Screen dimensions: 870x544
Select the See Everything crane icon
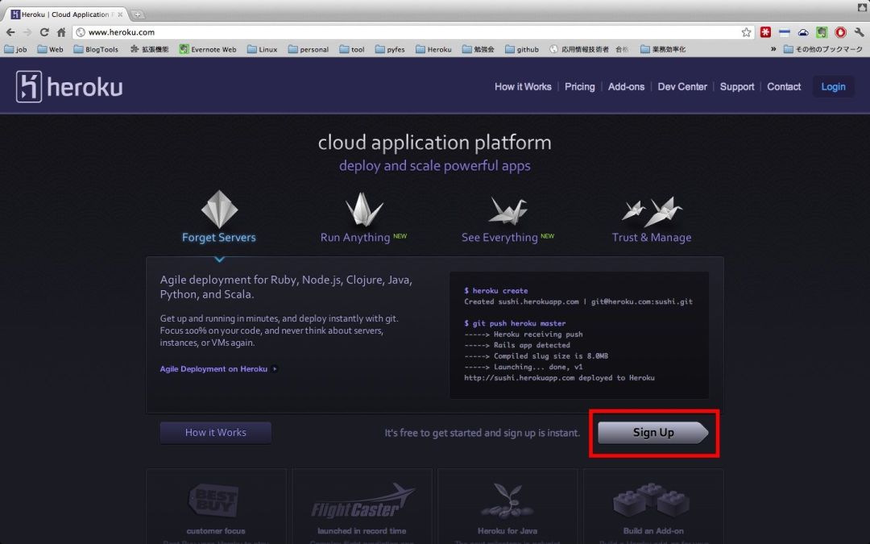tap(508, 210)
